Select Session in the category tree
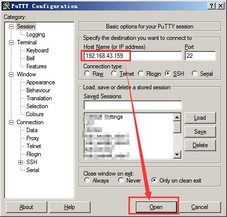 pyautogui.click(x=26, y=26)
